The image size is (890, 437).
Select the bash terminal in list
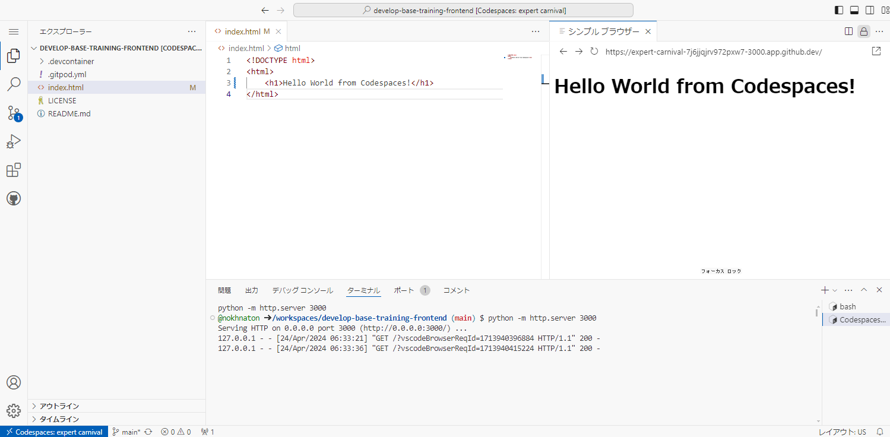coord(856,307)
